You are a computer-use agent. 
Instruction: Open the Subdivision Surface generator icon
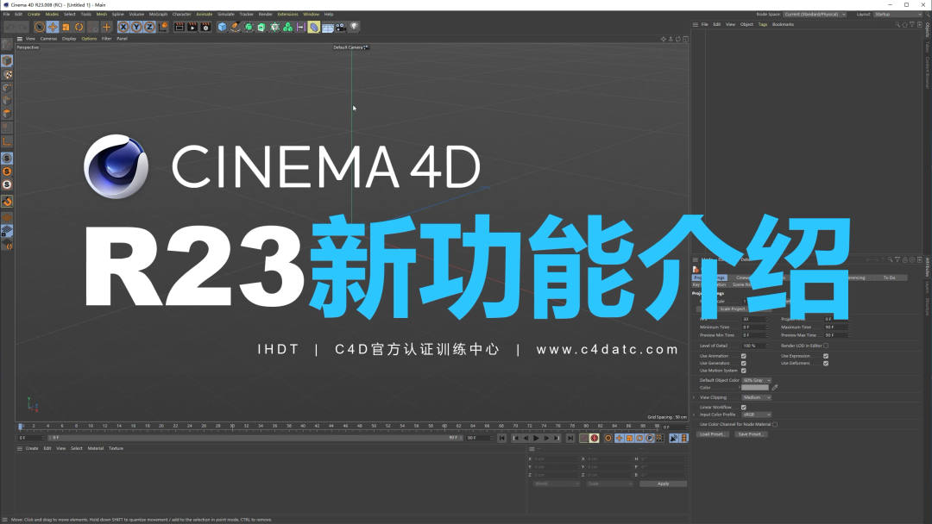point(249,27)
